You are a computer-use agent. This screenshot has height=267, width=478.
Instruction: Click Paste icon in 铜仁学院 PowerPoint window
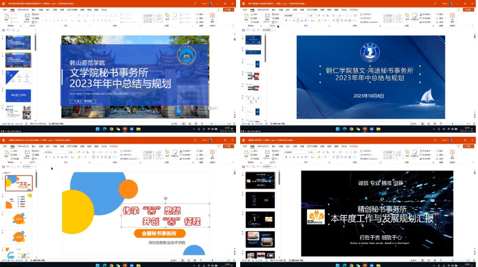click(246, 16)
